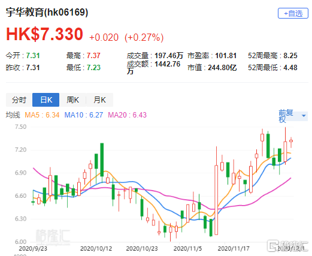Viewport: 312px width, 256px height.
Task: Click the 最高 value 7.37
Action: [x=93, y=56]
